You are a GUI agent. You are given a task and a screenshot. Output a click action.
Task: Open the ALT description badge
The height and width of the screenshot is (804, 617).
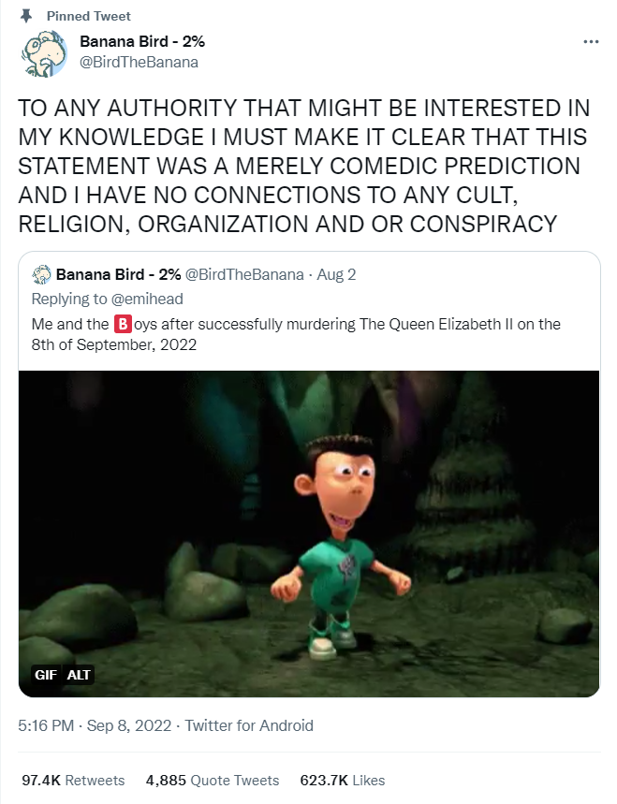coord(79,675)
